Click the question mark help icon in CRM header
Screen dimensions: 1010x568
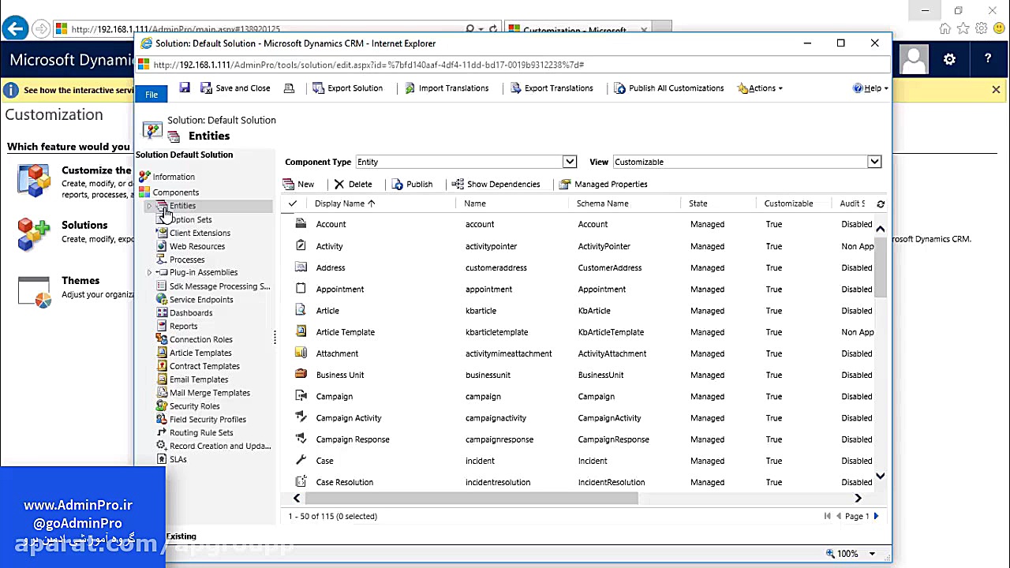988,59
